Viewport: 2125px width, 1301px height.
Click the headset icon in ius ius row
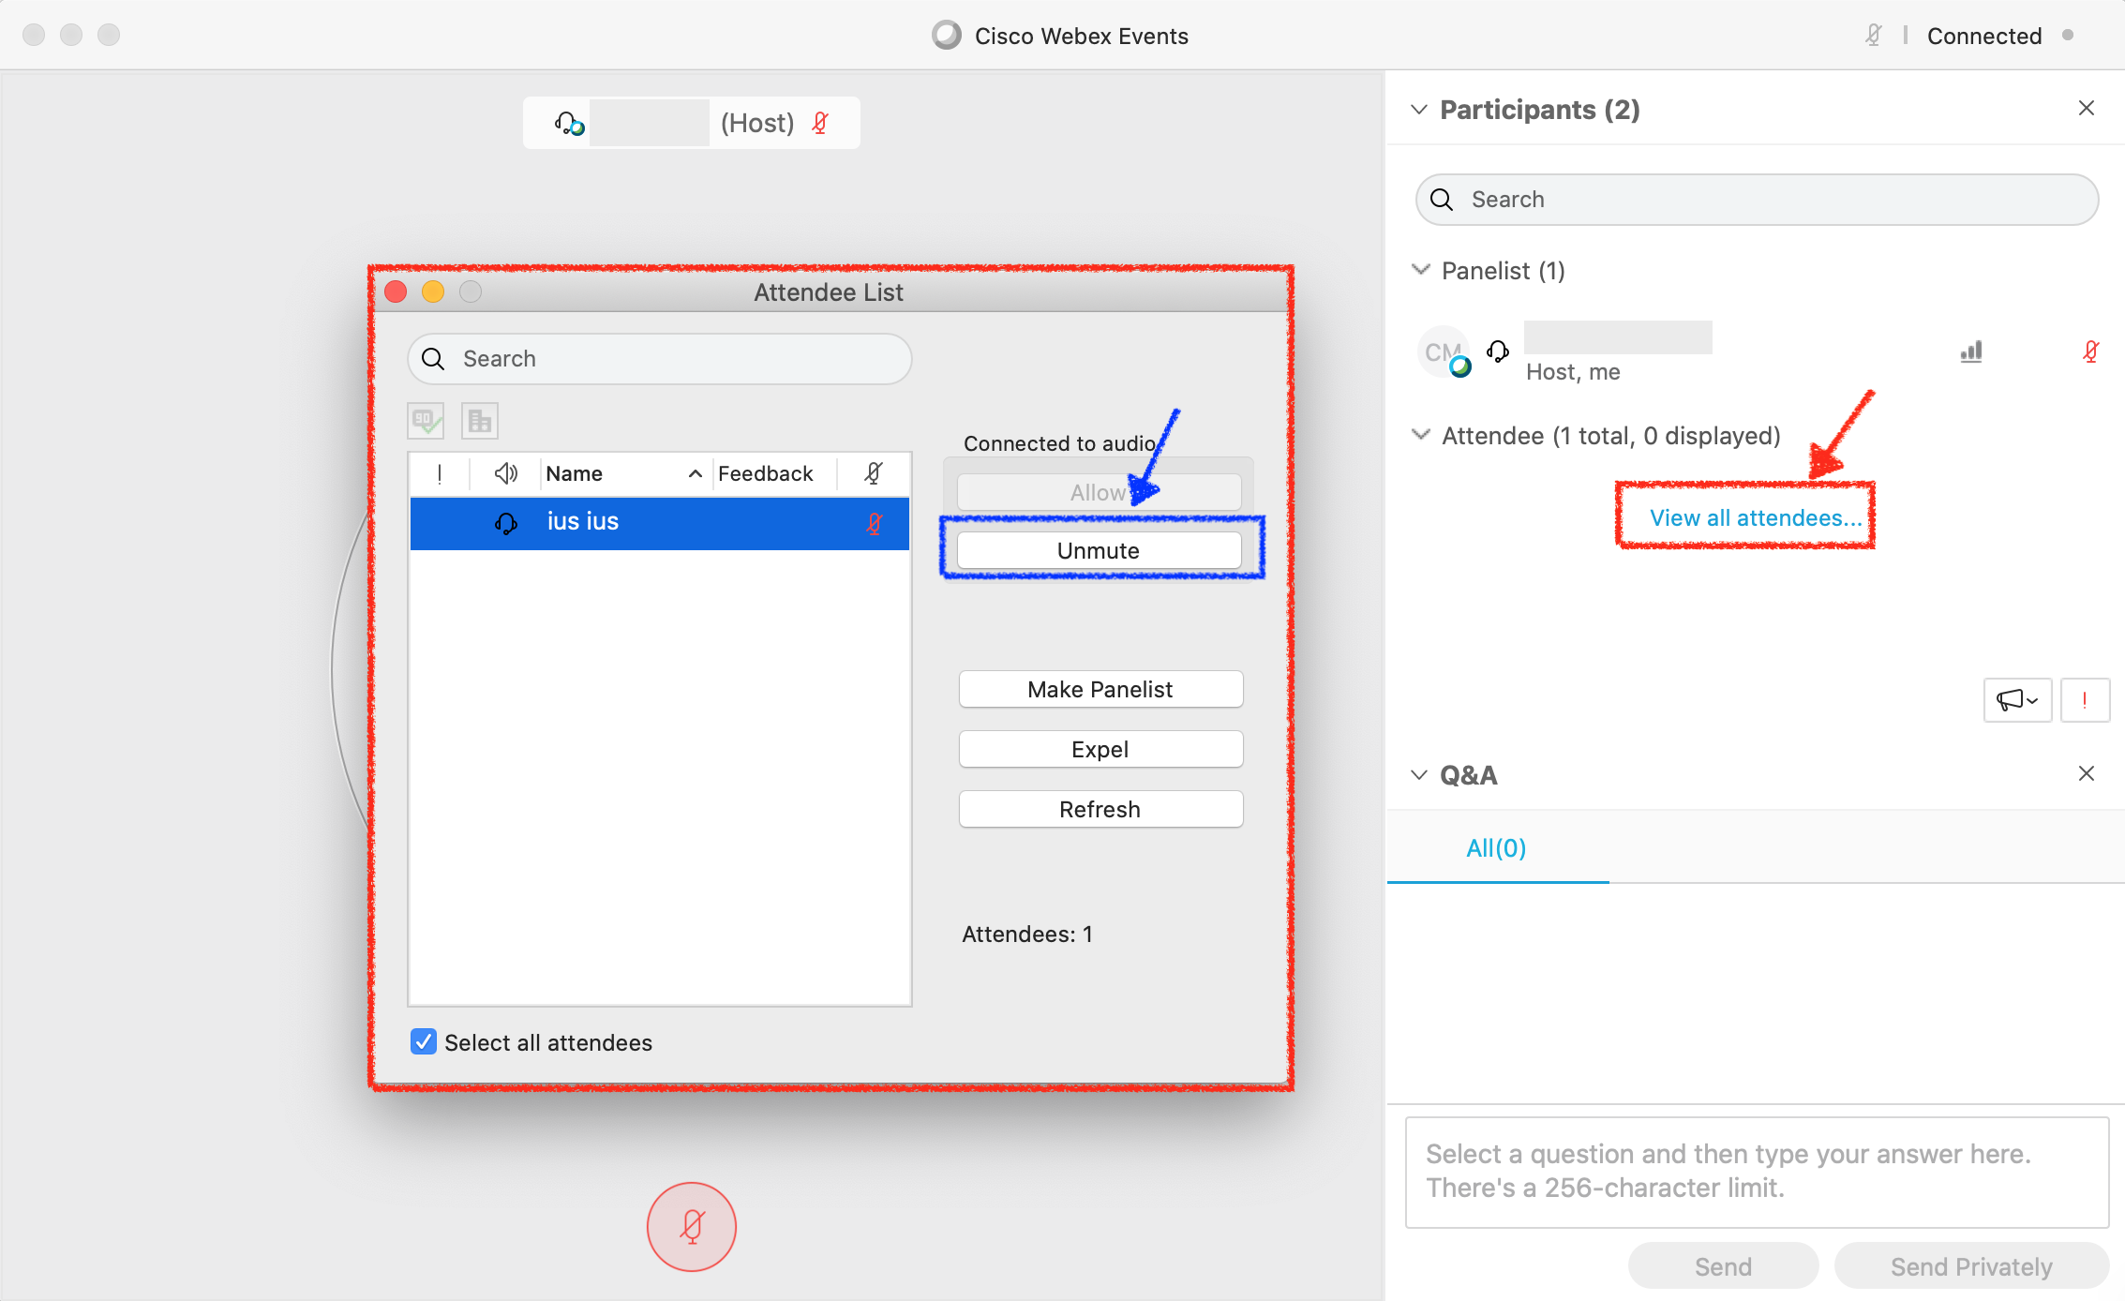[x=506, y=523]
